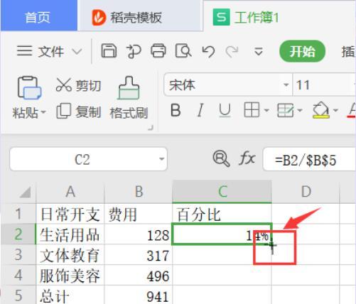Screen dimensions: 356x304
Task: Click cell with value 496
Action: tap(139, 275)
